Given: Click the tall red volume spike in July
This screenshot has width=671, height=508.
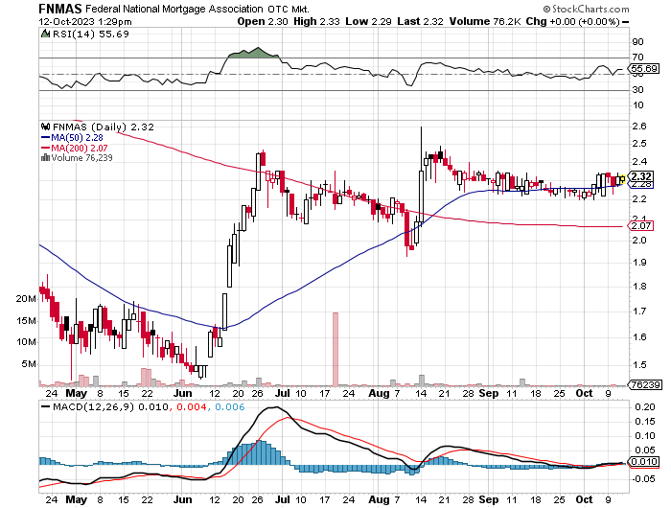Looking at the screenshot, I should tap(335, 349).
